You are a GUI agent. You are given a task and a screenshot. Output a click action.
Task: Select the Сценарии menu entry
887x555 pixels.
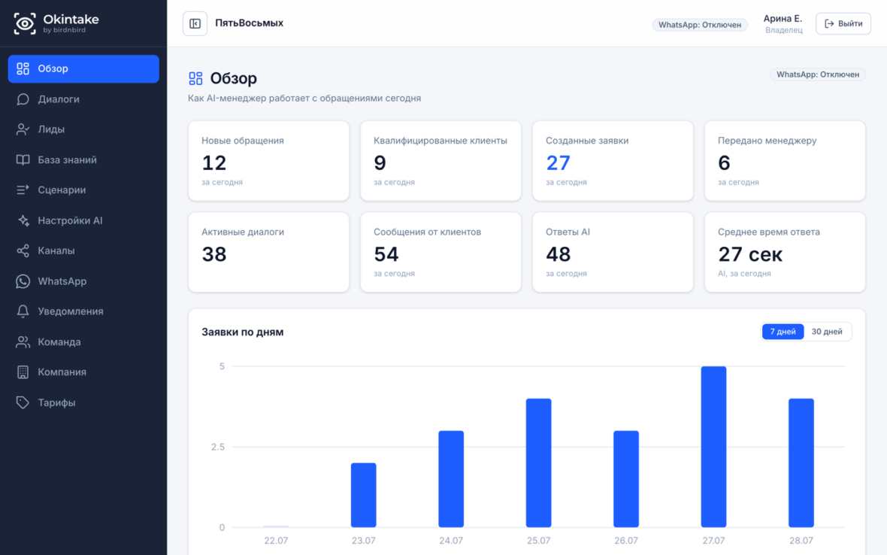83,190
